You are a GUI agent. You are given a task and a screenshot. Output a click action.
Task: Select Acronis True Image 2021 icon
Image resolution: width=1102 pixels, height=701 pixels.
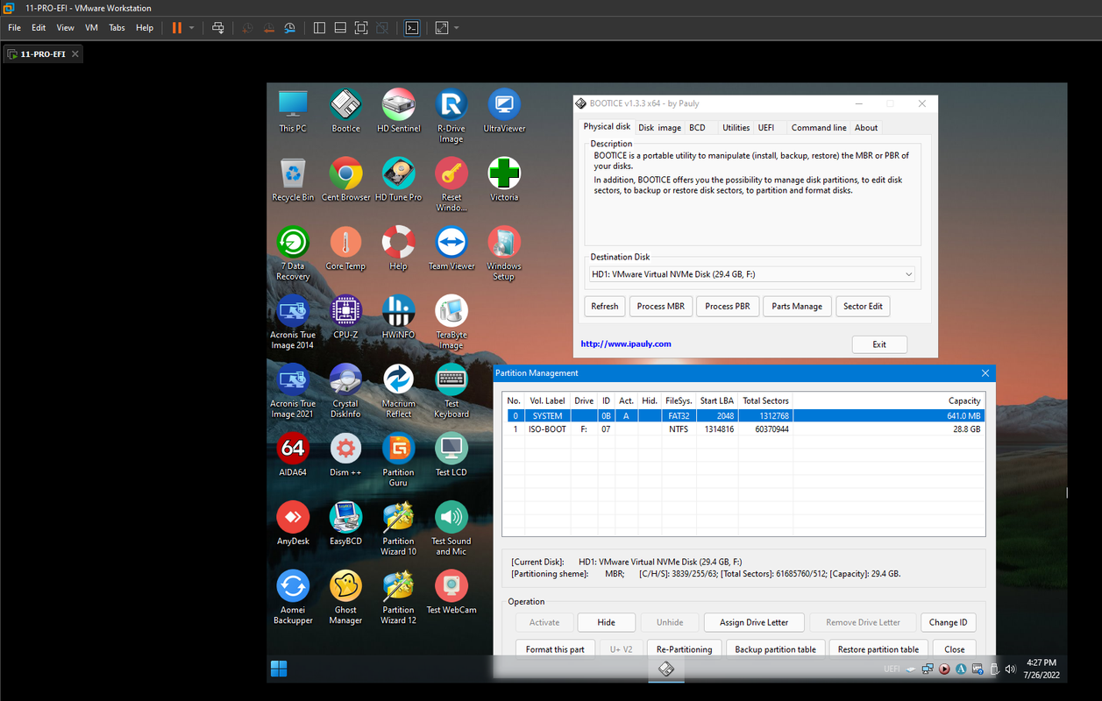click(x=293, y=391)
